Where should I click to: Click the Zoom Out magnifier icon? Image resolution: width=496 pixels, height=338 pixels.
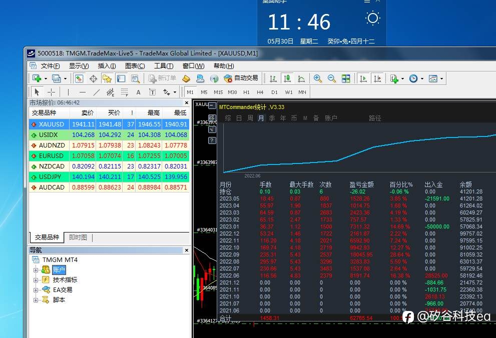tap(331, 78)
